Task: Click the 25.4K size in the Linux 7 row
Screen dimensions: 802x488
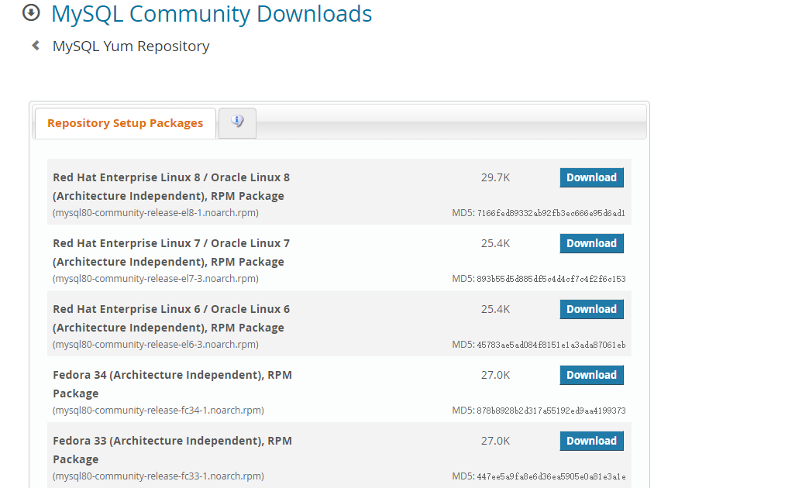Action: pyautogui.click(x=495, y=243)
